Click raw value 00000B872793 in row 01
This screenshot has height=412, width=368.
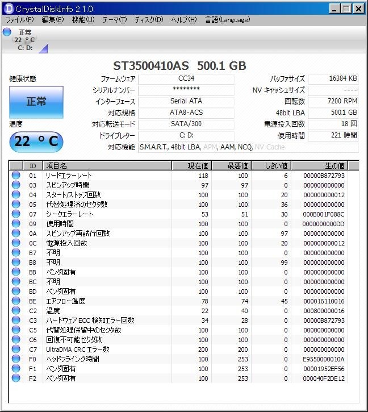point(324,176)
